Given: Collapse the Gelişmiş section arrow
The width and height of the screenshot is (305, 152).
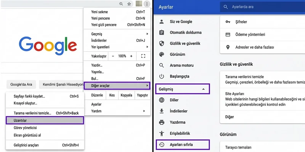Looking at the screenshot, I should tap(203, 89).
